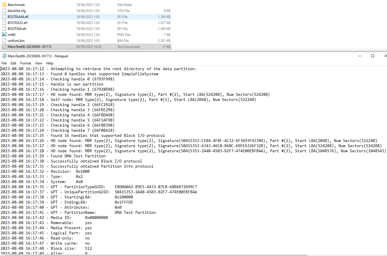Screen dimensions: 387x256
Task: Open the Format menu in Notepad
Action: pyautogui.click(x=26, y=63)
